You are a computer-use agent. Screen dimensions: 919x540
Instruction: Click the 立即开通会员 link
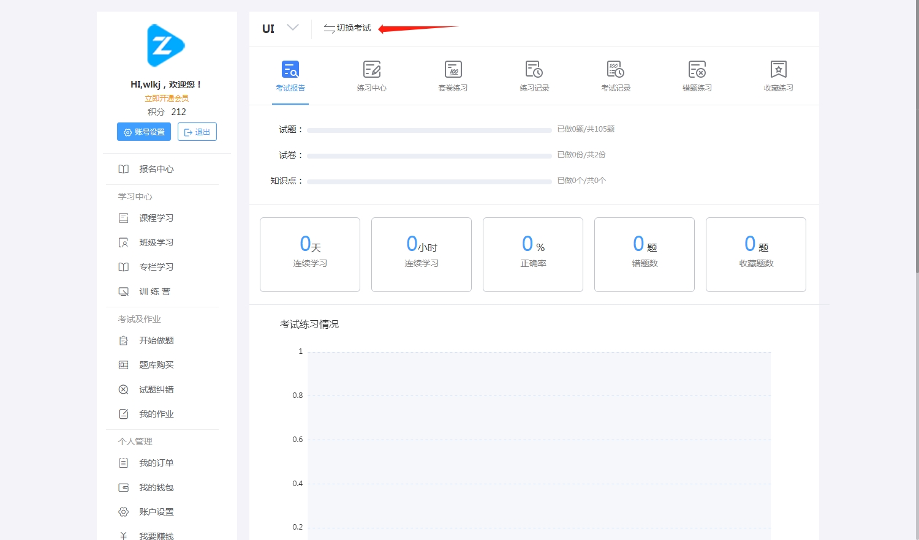coord(167,98)
